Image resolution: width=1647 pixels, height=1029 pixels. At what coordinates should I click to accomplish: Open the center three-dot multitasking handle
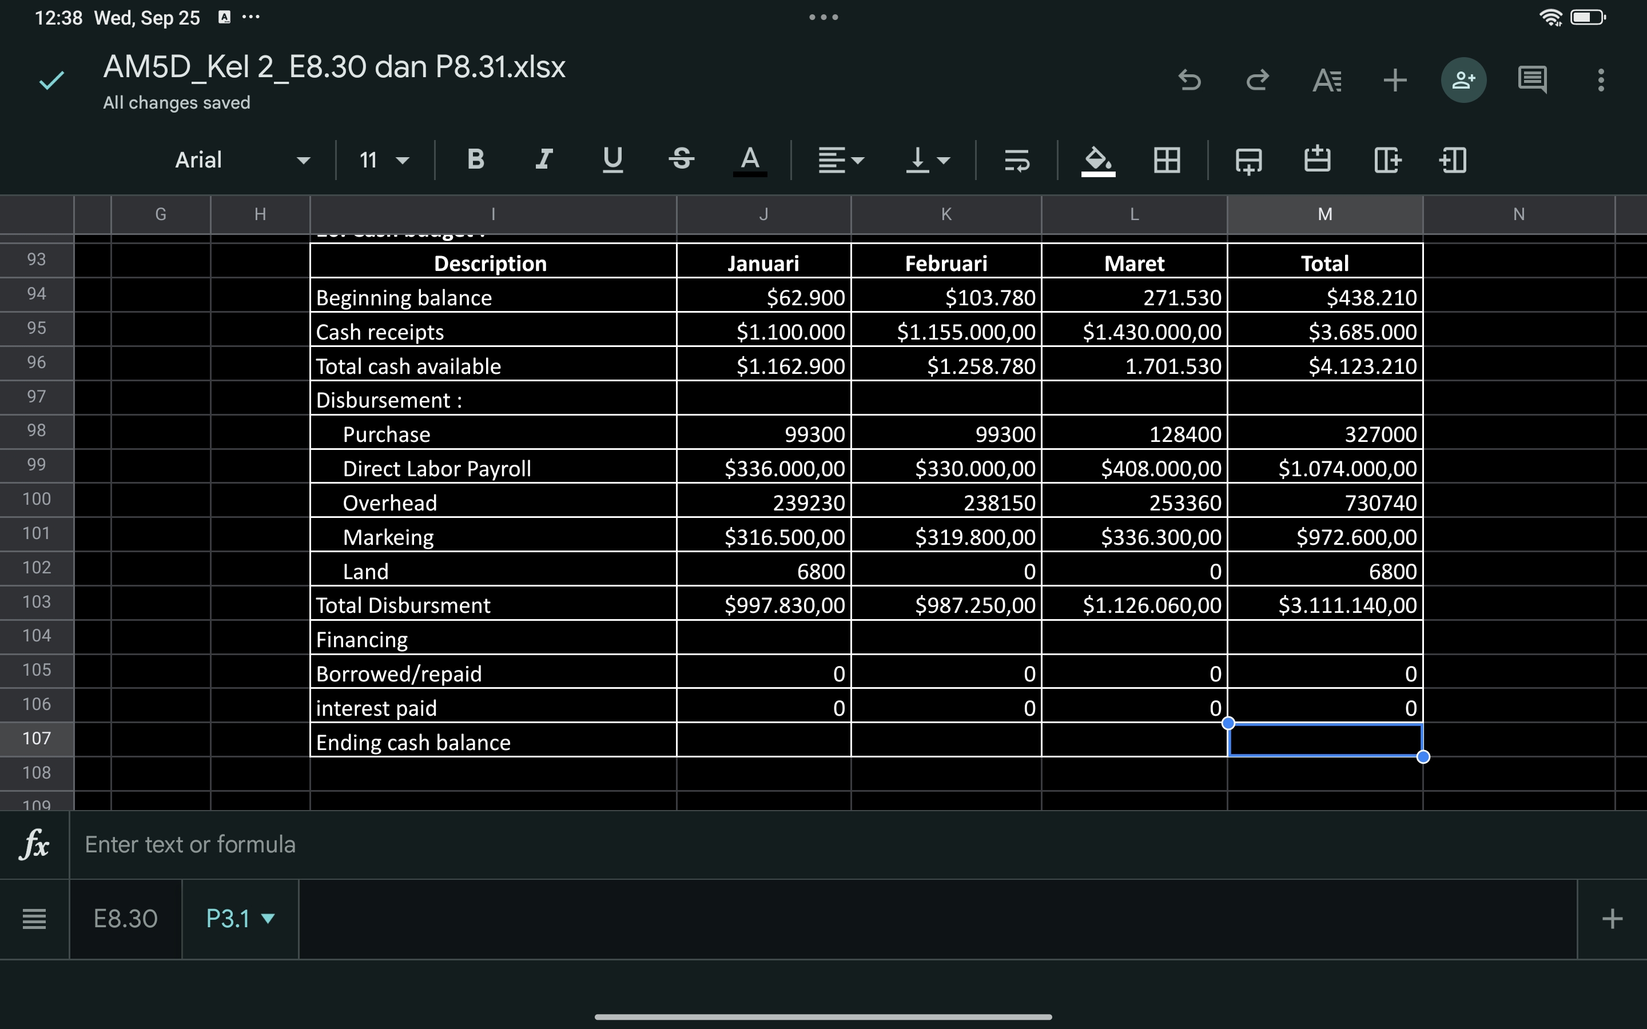pyautogui.click(x=823, y=17)
